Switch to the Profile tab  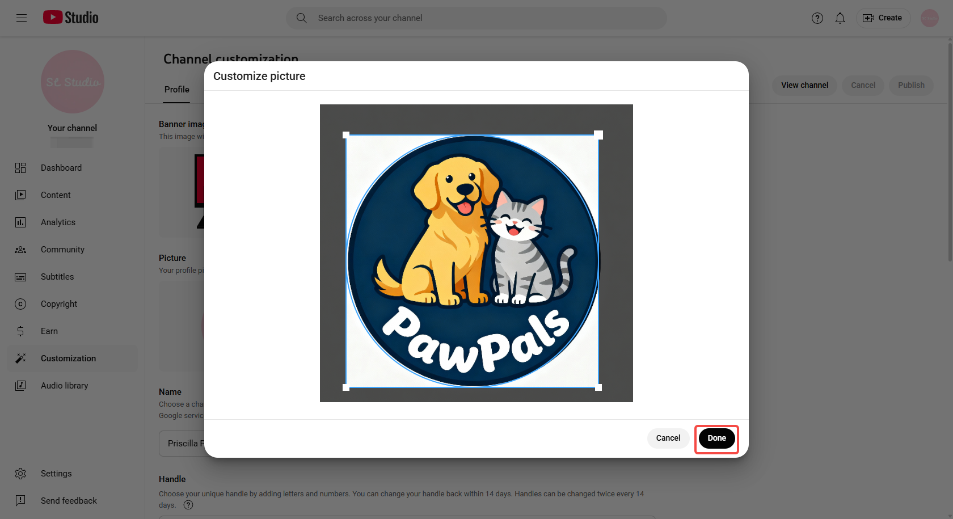[176, 89]
